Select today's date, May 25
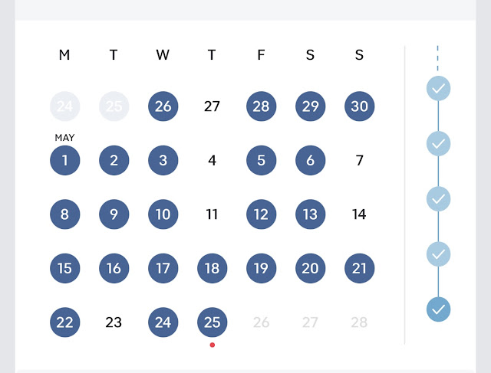 click(213, 322)
